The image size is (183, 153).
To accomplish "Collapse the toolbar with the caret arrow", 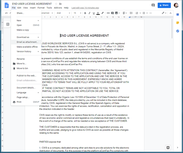I will 170,13.
